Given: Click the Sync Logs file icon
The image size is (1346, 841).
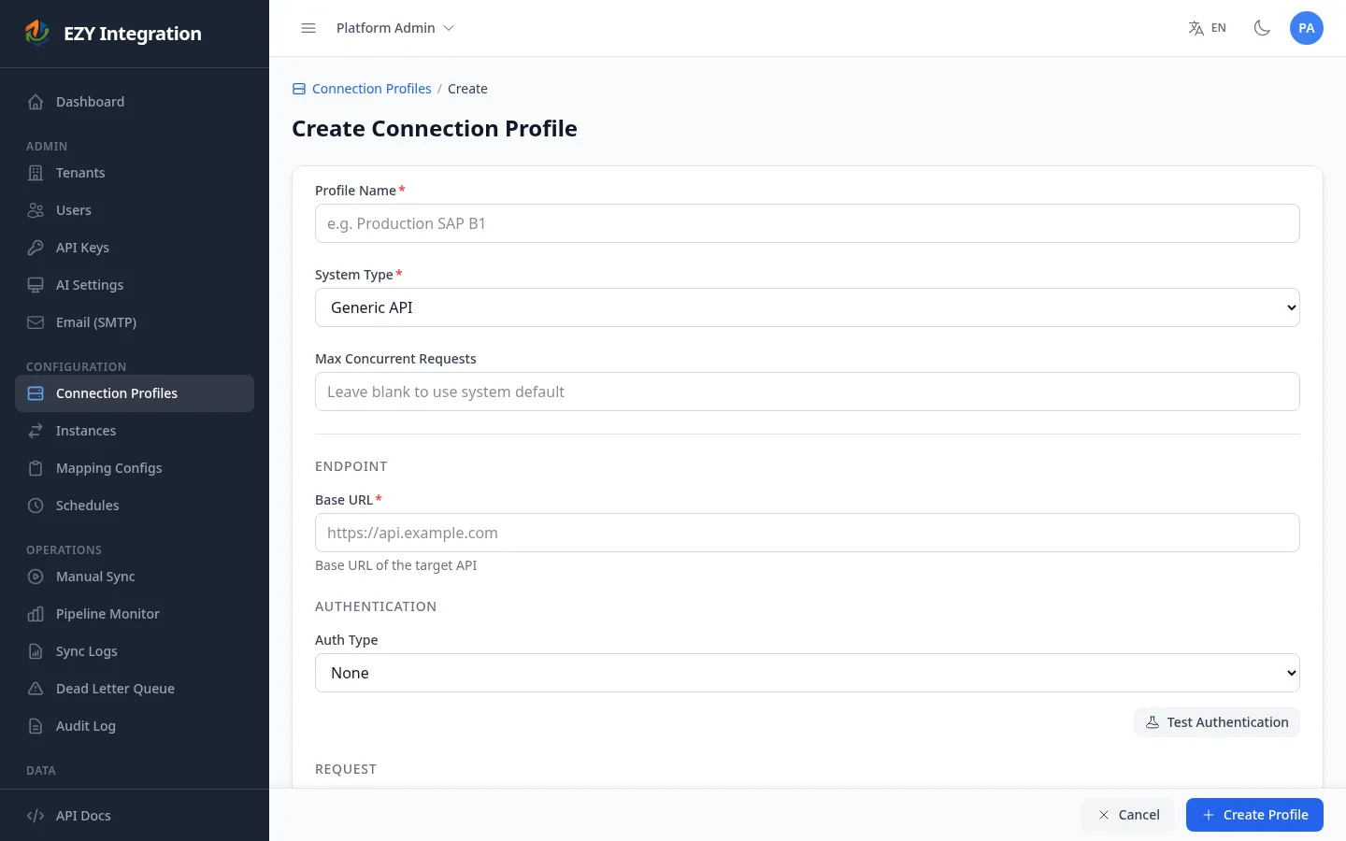Looking at the screenshot, I should click(36, 651).
